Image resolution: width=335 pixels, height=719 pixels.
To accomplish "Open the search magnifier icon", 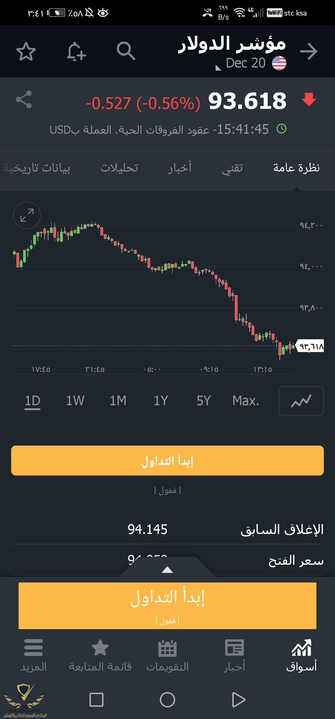I will 126,51.
